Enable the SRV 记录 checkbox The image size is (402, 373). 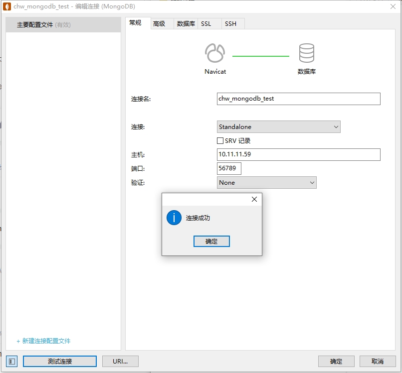click(220, 140)
